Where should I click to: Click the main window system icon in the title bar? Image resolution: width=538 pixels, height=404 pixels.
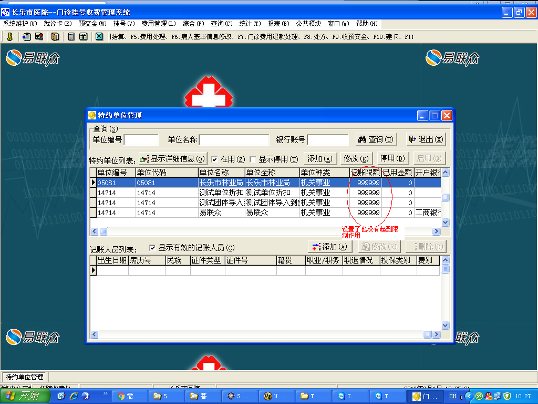click(x=5, y=13)
